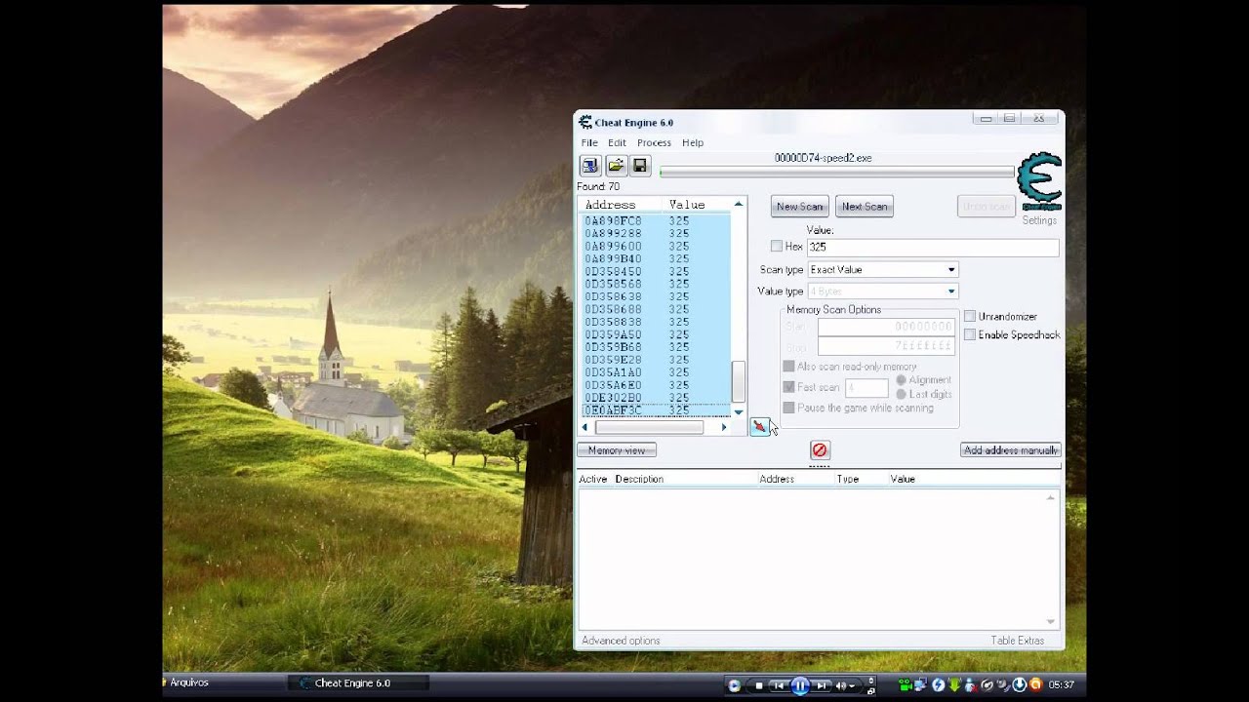Click the address list horizontal scrollbar thumb
The width and height of the screenshot is (1249, 702).
pyautogui.click(x=649, y=427)
